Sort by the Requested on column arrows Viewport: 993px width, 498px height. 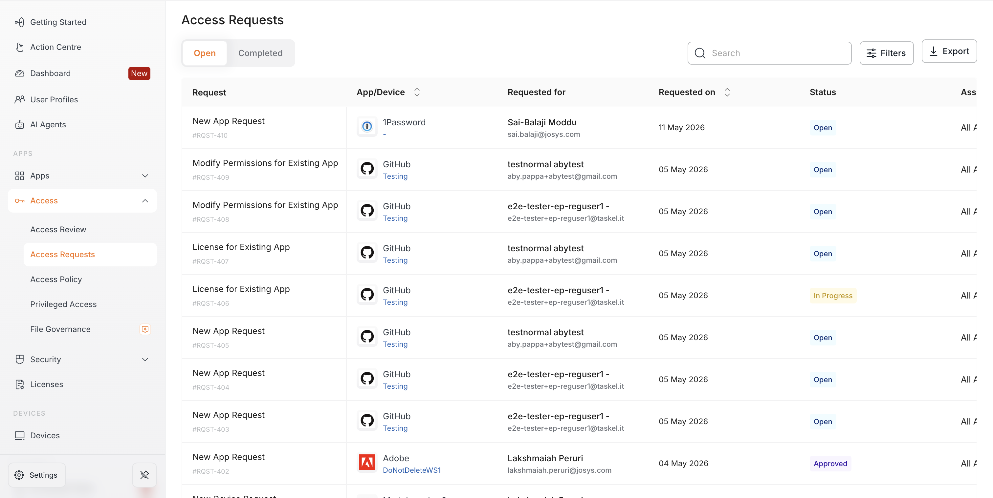[727, 92]
